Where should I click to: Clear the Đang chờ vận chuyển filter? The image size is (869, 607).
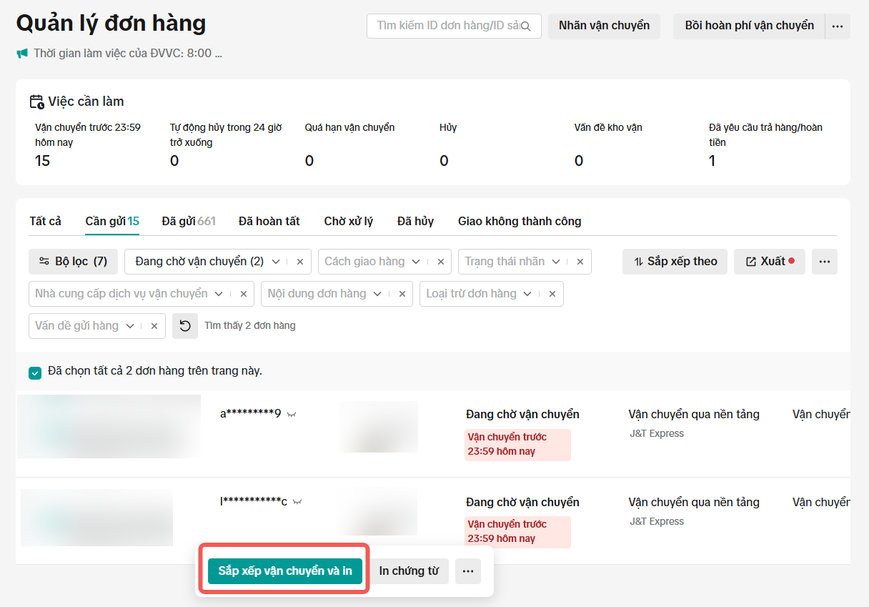pos(300,262)
